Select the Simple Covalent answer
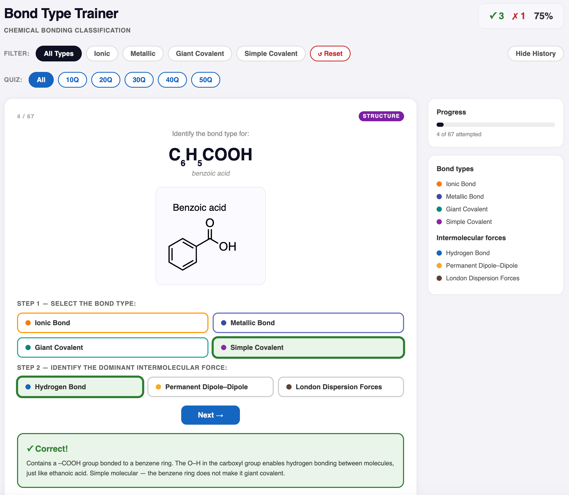Image resolution: width=569 pixels, height=495 pixels. point(308,347)
